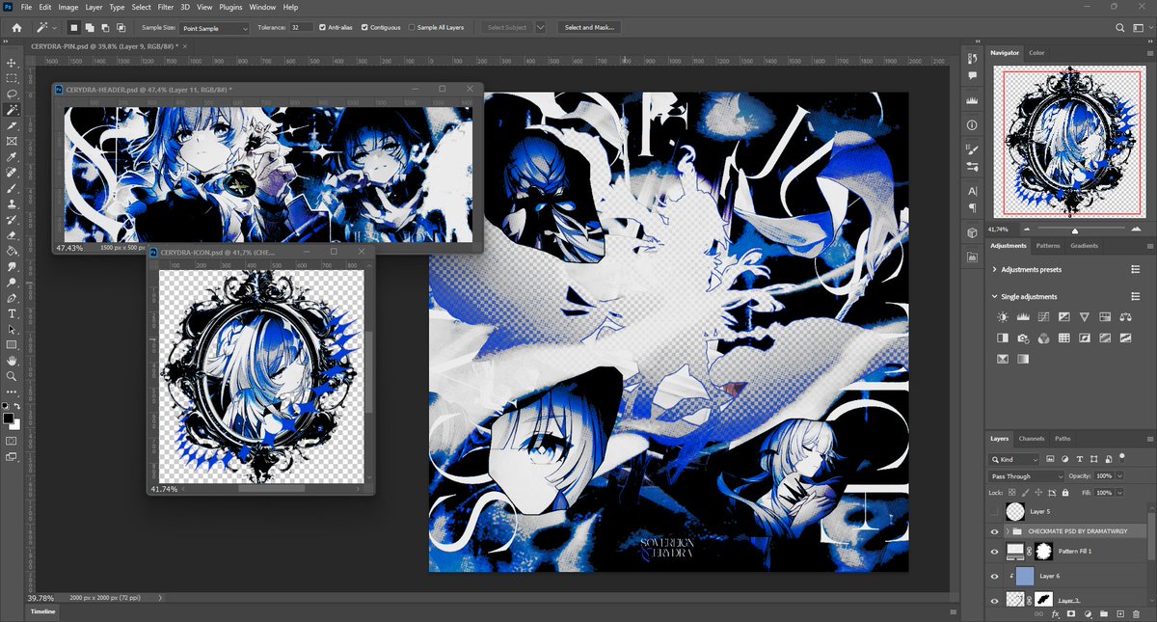This screenshot has width=1157, height=622.
Task: Select the Rectangular Marquee tool
Action: [12, 78]
